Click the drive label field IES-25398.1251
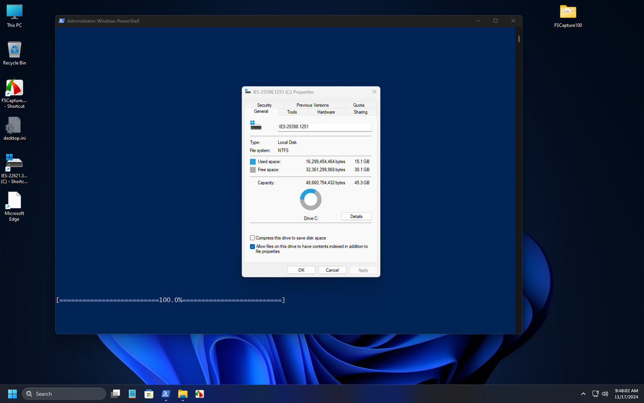644x403 pixels. (x=325, y=127)
